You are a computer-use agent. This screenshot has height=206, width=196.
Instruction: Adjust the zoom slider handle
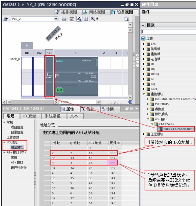[x=115, y=102]
